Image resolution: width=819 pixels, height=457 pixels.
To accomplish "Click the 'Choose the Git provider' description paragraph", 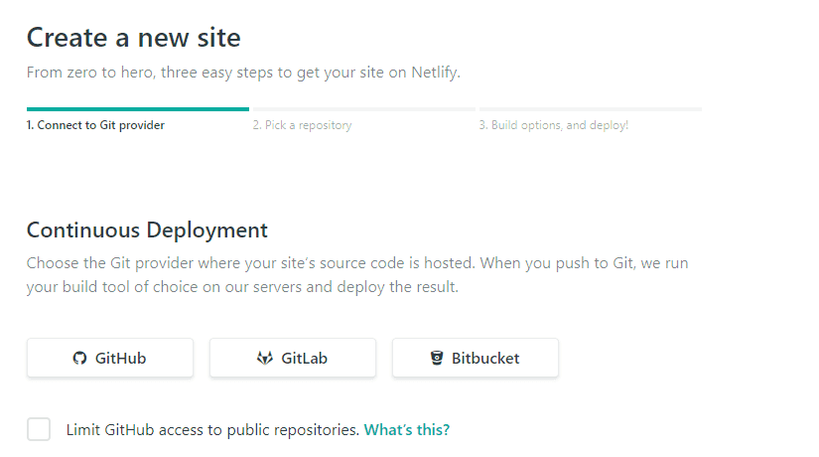I will [357, 275].
